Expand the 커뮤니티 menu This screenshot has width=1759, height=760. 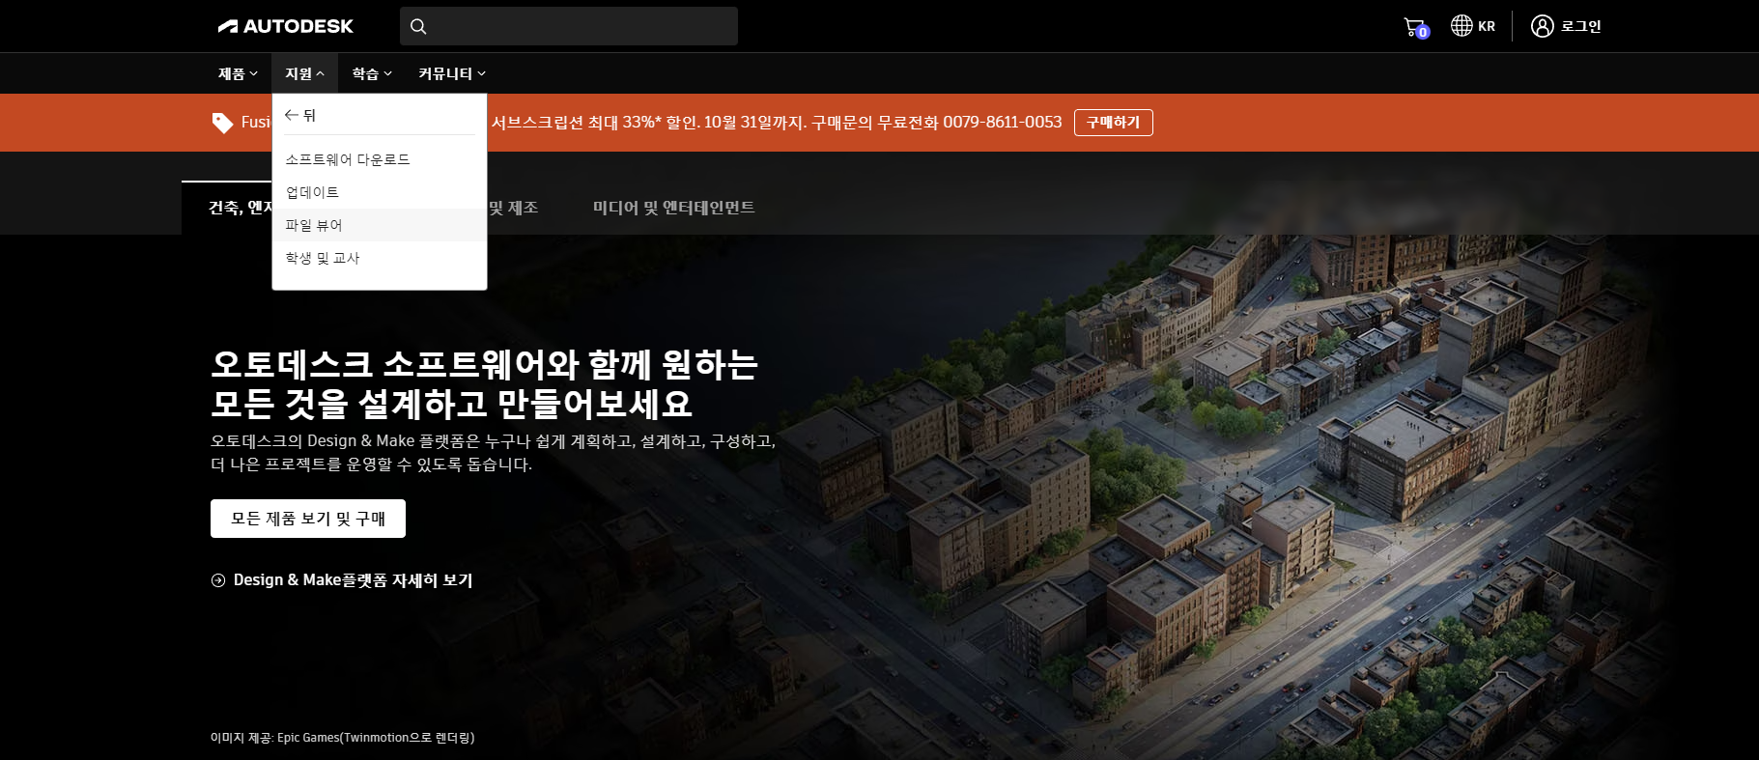coord(452,73)
